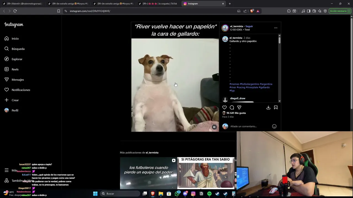Toggle the reel's mute speaker button
This screenshot has width=353, height=198.
click(214, 127)
